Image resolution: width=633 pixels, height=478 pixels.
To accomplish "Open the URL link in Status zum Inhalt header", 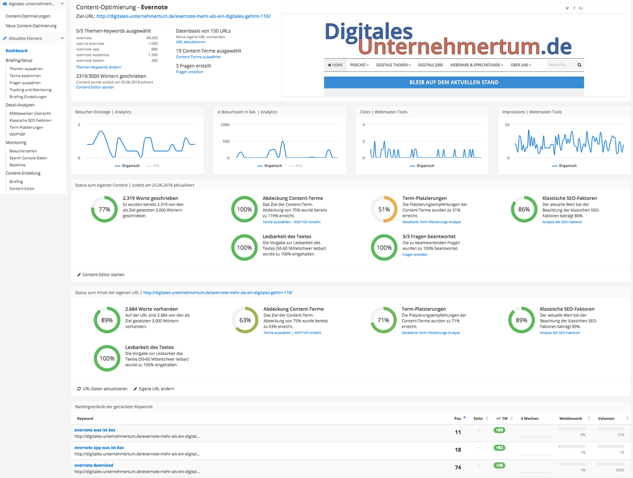I will tap(218, 292).
